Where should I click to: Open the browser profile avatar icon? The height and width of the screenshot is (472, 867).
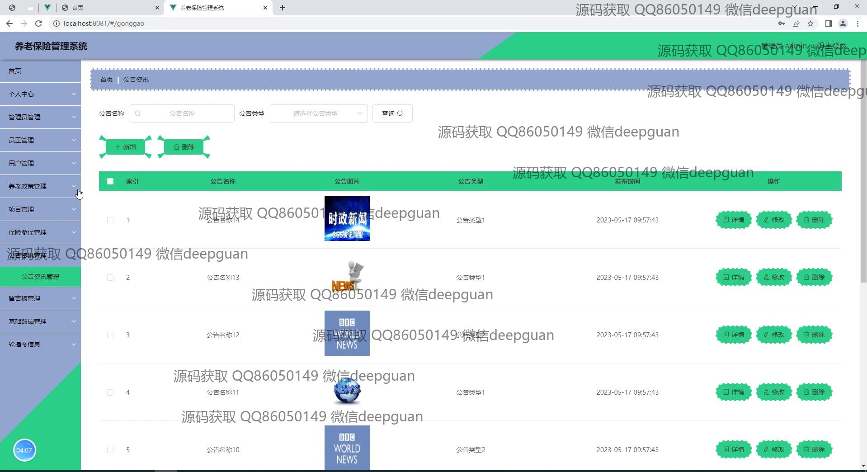[x=843, y=24]
